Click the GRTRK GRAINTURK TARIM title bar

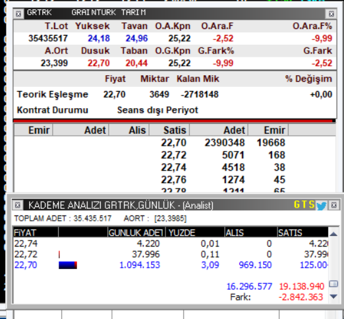[x=175, y=13]
